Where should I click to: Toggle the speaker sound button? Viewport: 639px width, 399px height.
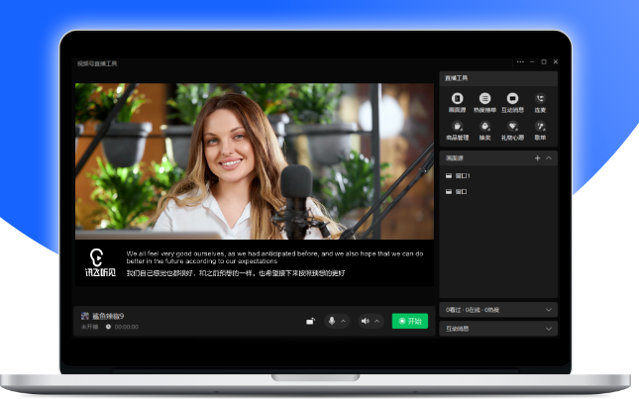[366, 321]
